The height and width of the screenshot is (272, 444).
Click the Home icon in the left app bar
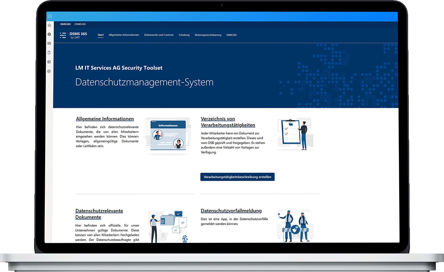tap(49, 25)
